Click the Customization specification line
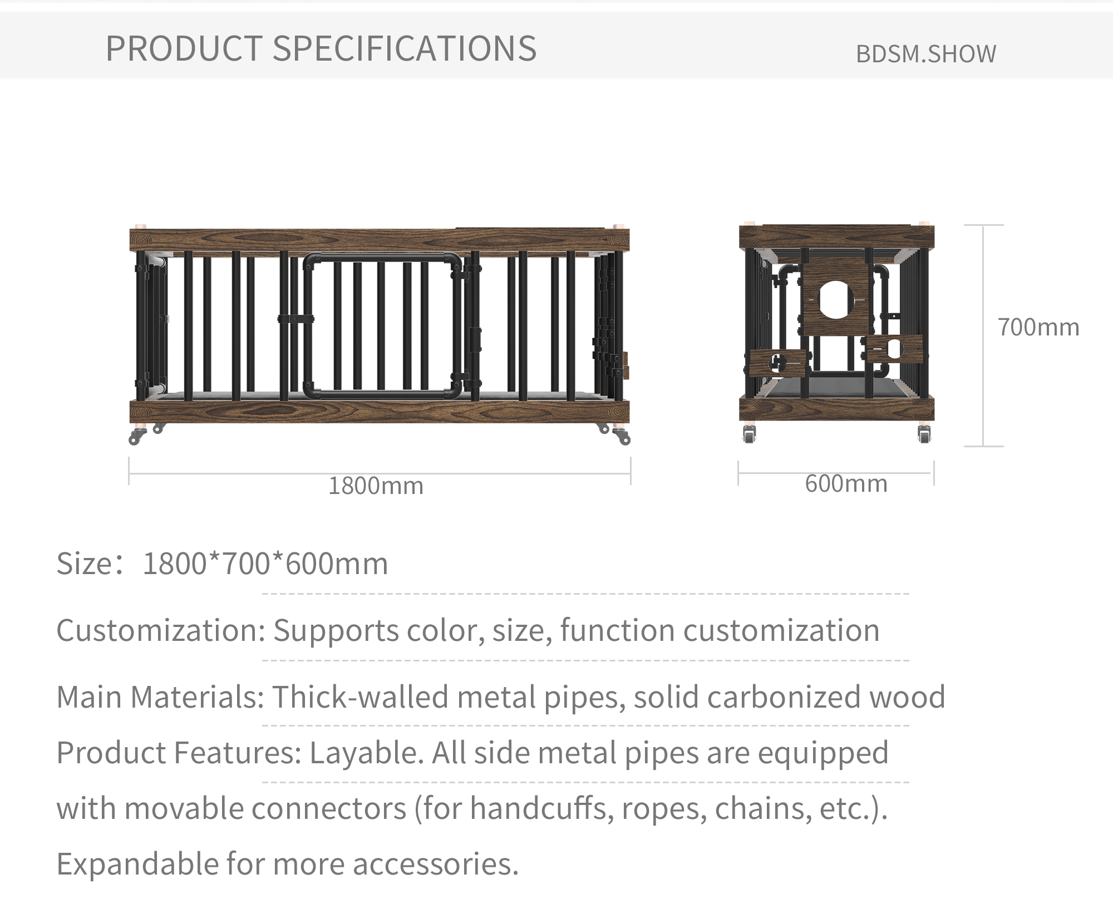Viewport: 1113px width, 909px height. coord(468,630)
